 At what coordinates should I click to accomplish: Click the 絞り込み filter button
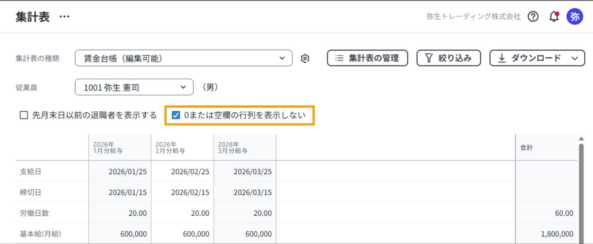tap(448, 58)
